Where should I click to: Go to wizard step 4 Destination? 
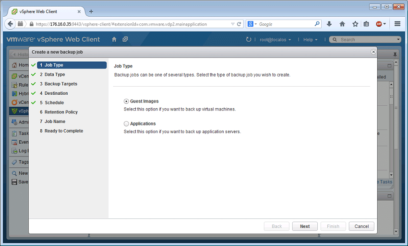54,93
